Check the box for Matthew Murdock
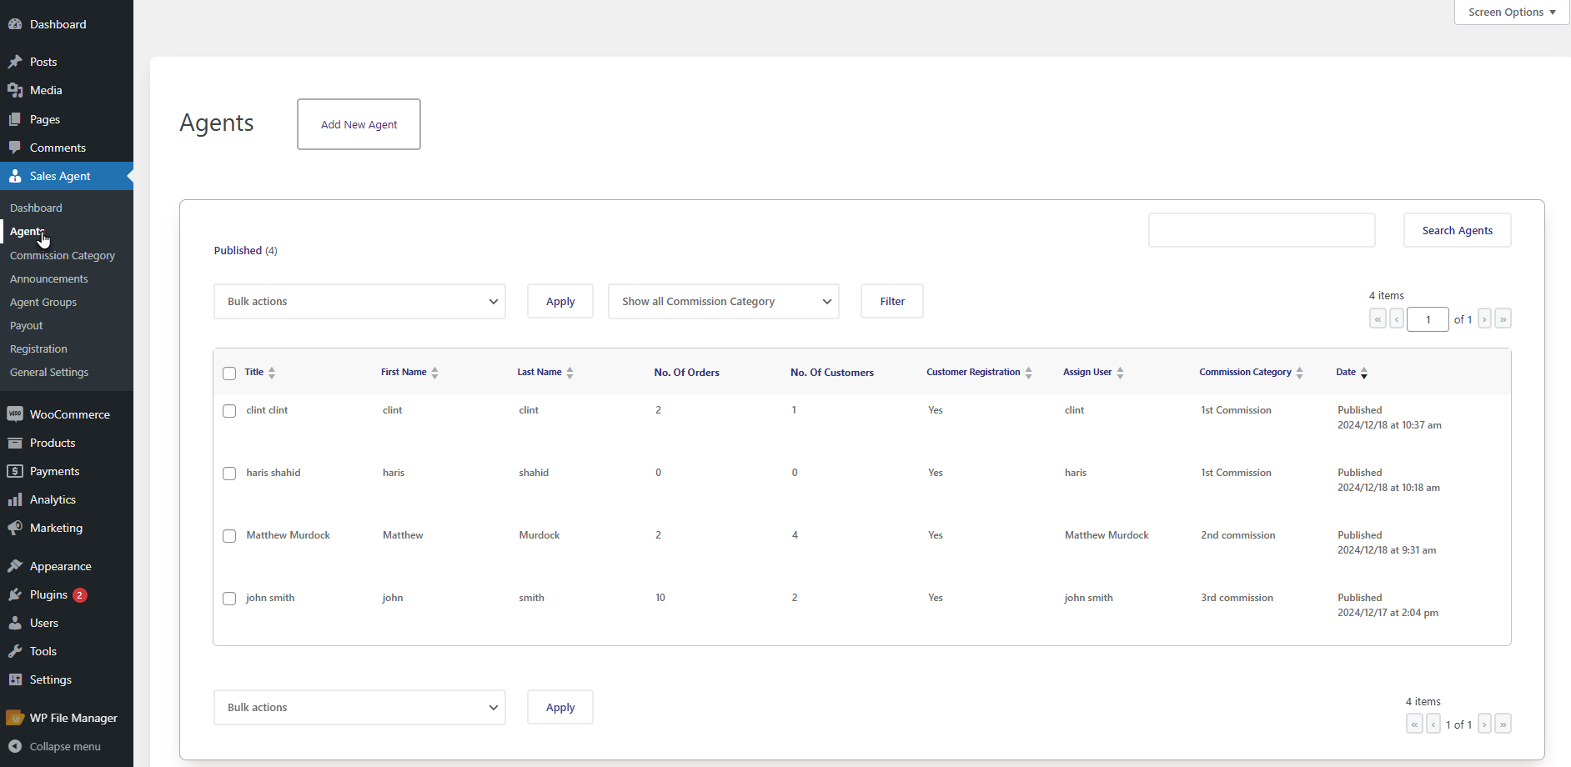 229,536
